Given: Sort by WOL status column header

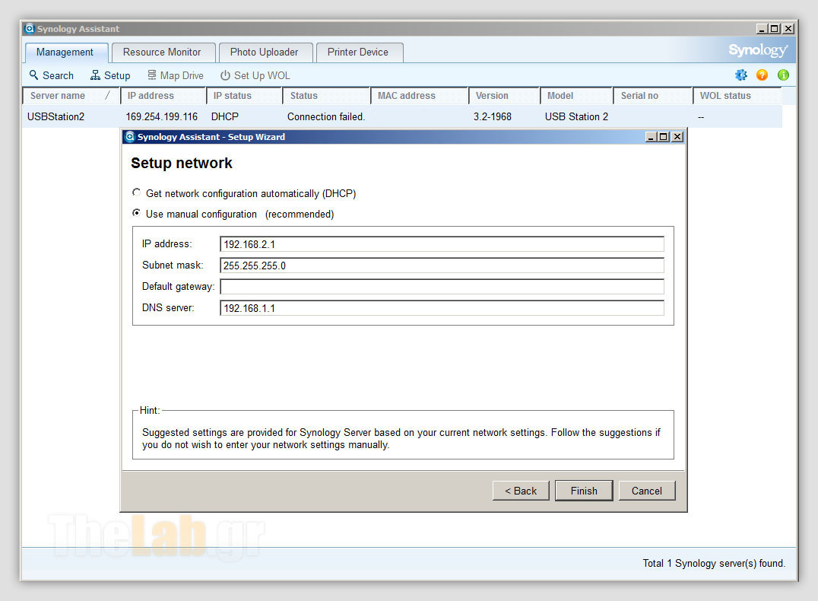Looking at the screenshot, I should pos(737,96).
